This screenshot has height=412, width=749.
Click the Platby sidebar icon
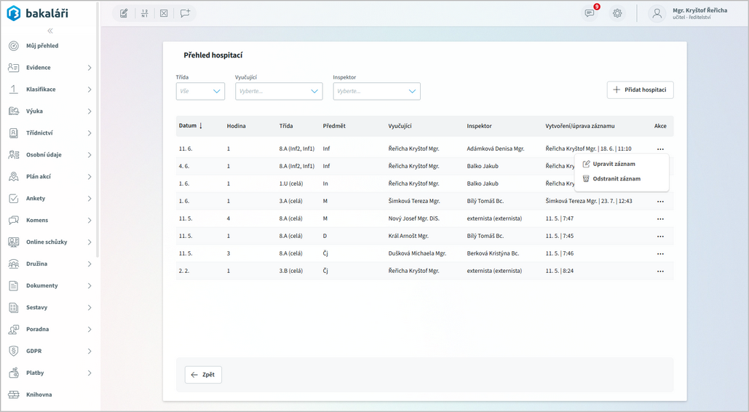(x=14, y=373)
